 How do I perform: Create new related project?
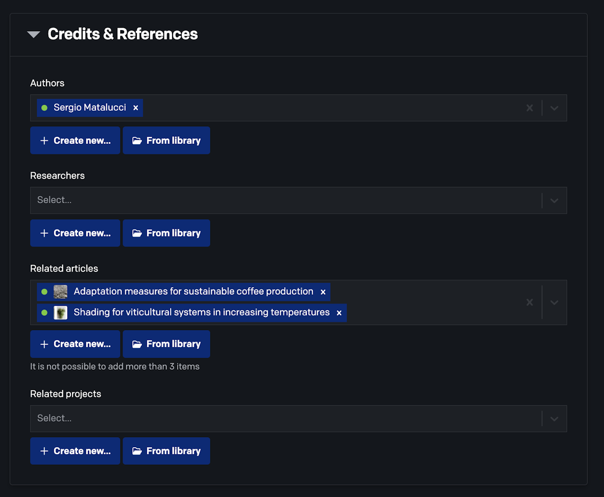tap(75, 451)
